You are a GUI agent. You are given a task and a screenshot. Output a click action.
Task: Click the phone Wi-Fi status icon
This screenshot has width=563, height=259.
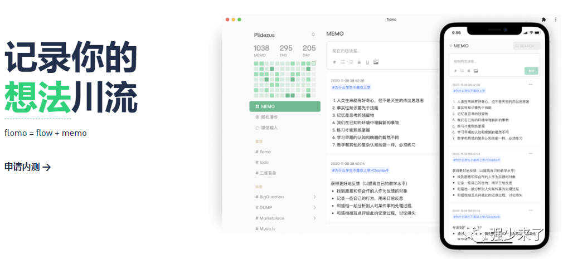point(531,33)
